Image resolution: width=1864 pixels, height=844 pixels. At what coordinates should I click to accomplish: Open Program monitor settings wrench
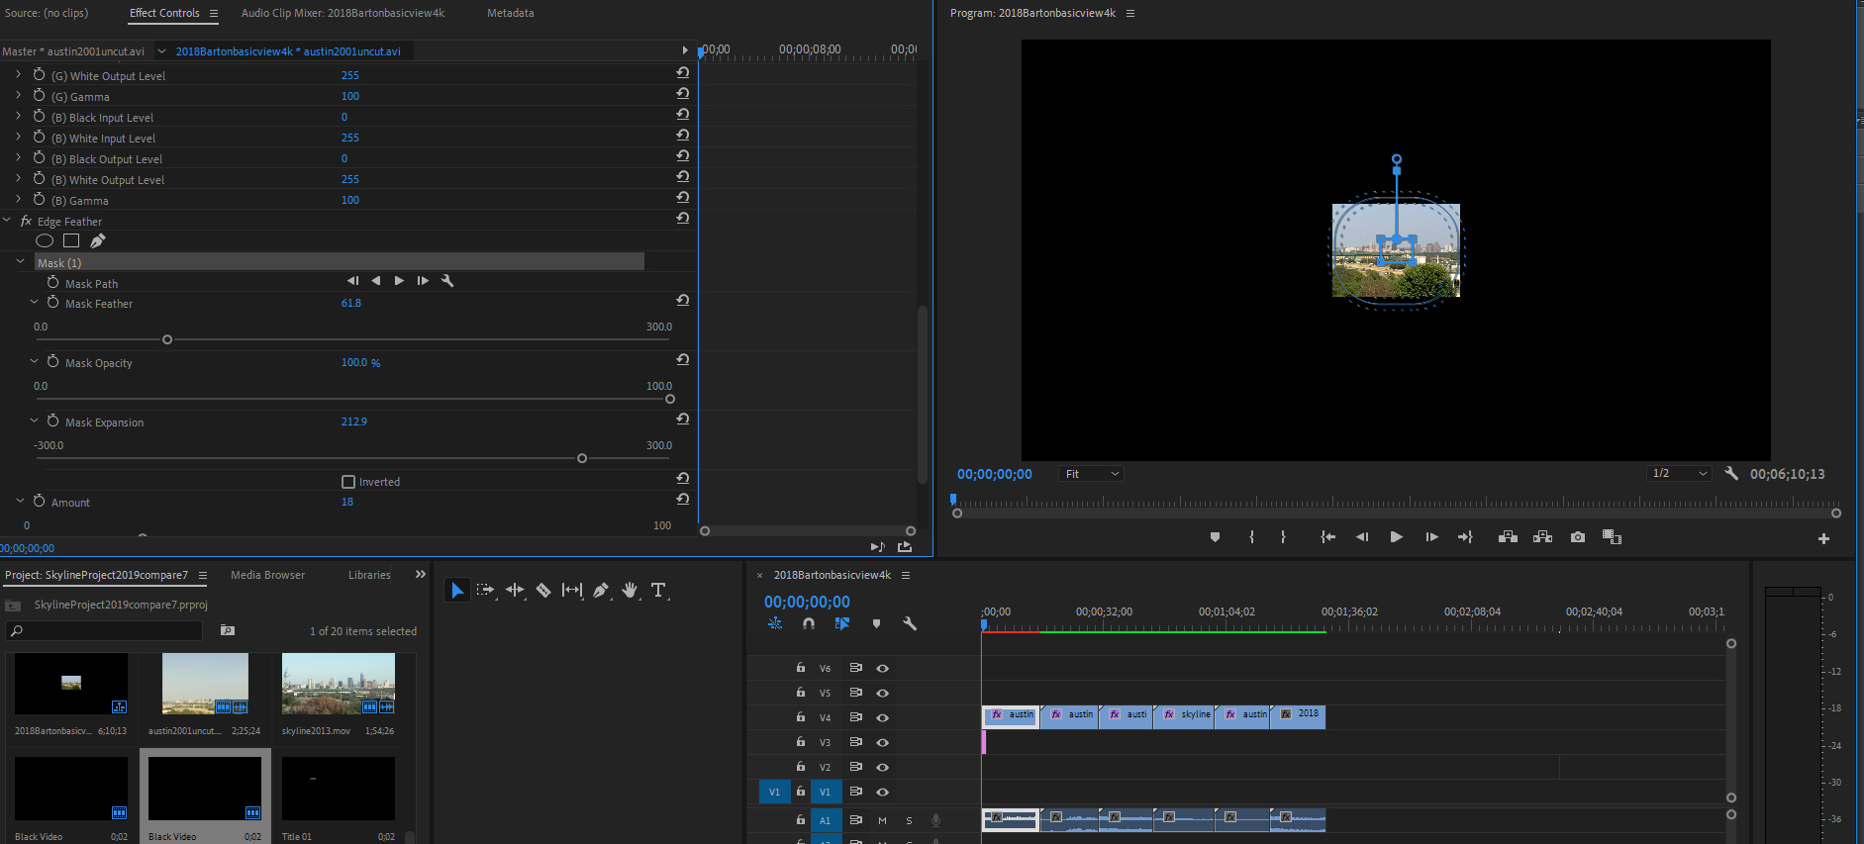tap(1731, 474)
